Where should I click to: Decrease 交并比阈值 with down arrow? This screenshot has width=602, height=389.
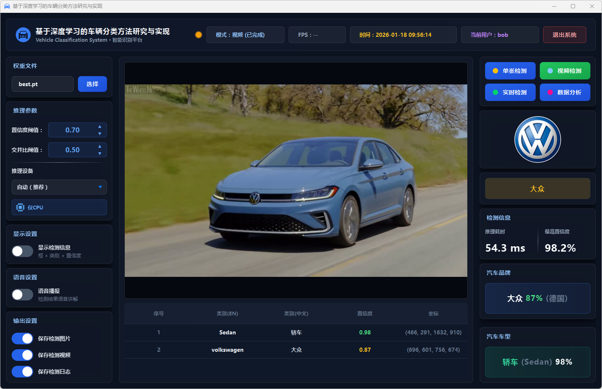tap(100, 154)
